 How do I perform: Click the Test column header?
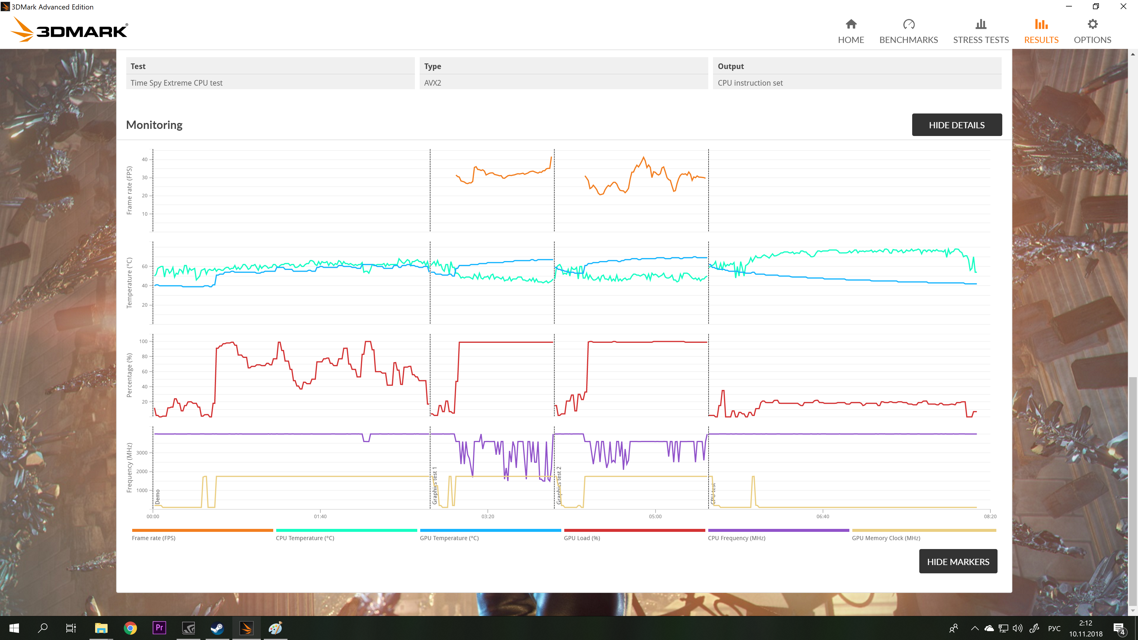[x=270, y=66]
